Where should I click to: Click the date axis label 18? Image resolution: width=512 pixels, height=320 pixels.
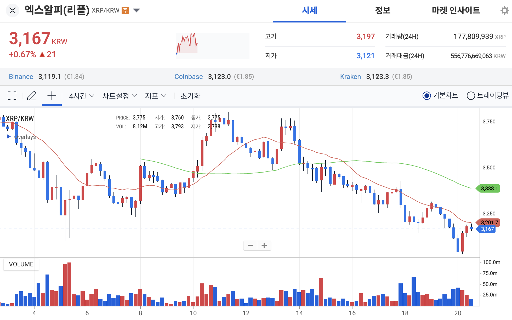coord(405,313)
